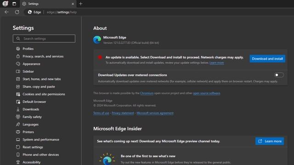
Task: Click the Default browser icon
Action: coord(18,102)
